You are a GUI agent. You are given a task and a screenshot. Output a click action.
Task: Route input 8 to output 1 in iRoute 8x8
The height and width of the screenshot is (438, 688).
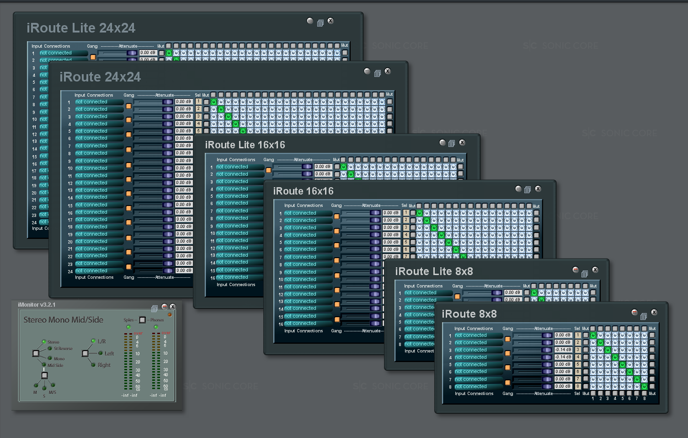(x=593, y=386)
